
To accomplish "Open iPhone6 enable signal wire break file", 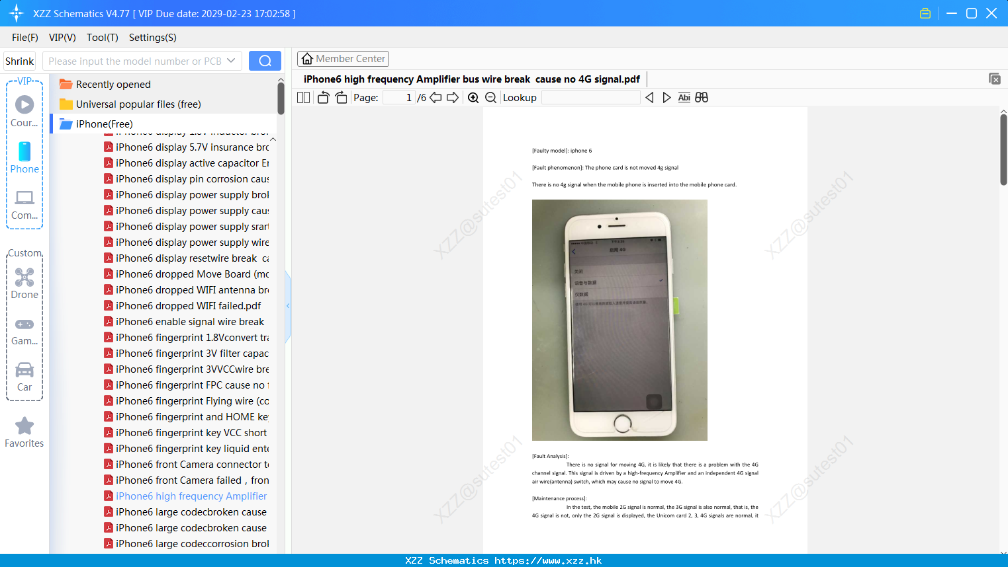I will (x=184, y=322).
